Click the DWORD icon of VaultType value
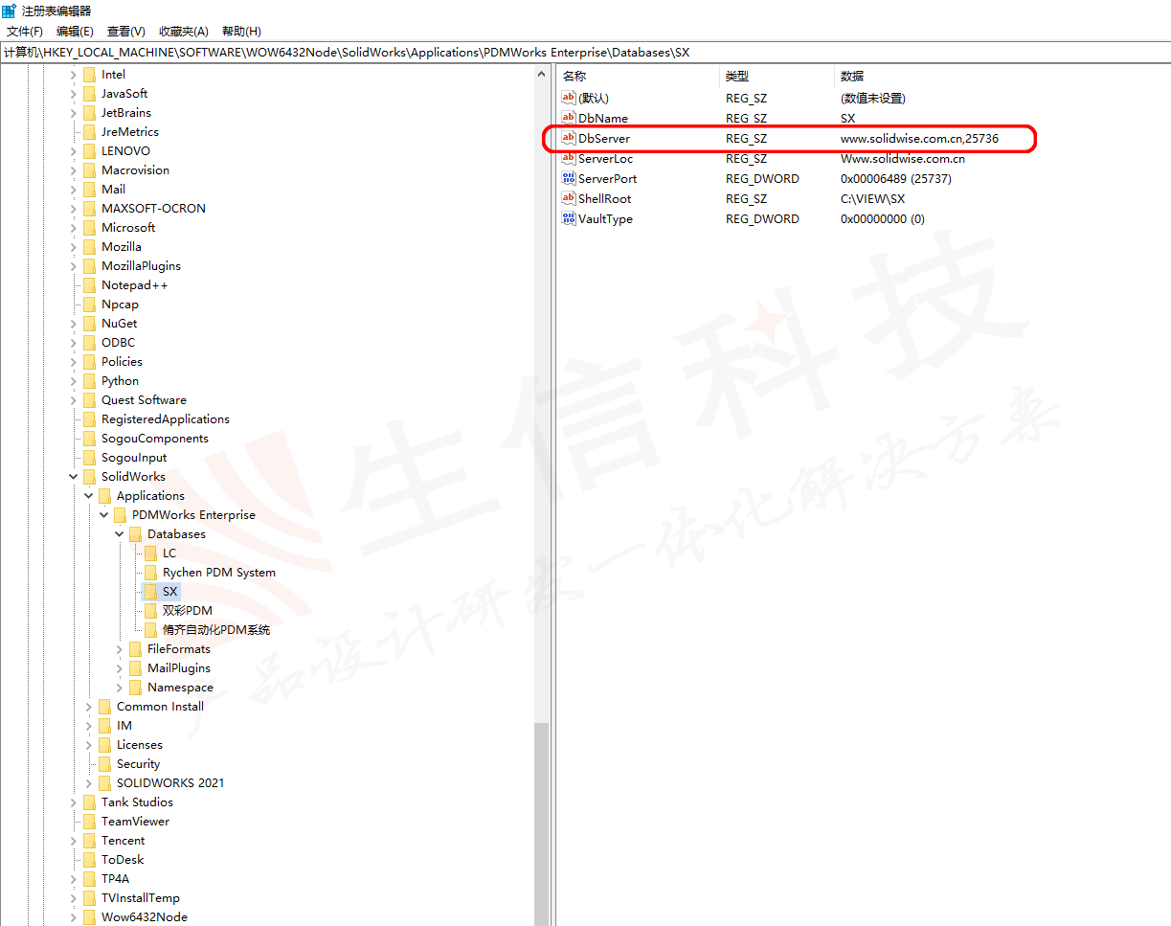The height and width of the screenshot is (926, 1171). (x=569, y=218)
